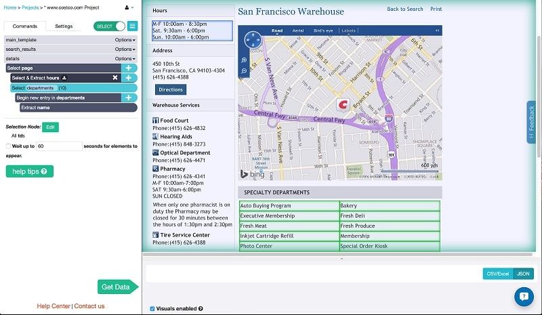Add command with plus on Select page
542x315 pixels.
pos(129,68)
